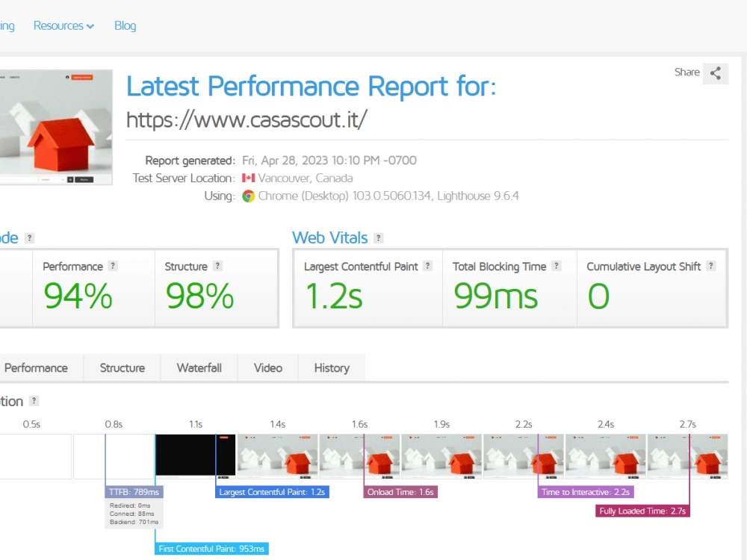Switch to the Video tab
Image resolution: width=747 pixels, height=560 pixels.
tap(268, 367)
